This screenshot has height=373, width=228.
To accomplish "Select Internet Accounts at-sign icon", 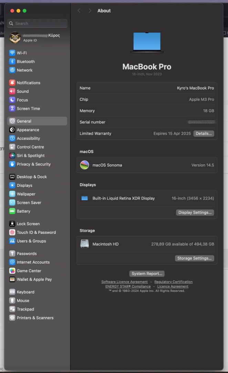I will coord(12,262).
